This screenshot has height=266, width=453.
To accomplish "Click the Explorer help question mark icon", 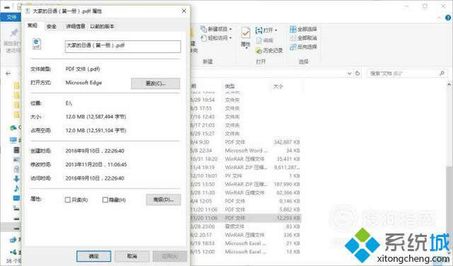I will click(448, 18).
